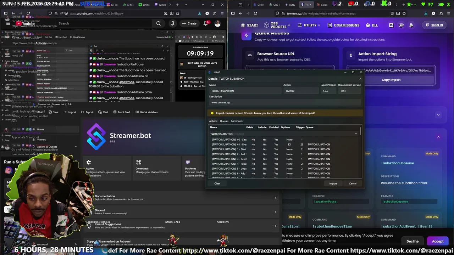Viewport: 454px width, 255px height.
Task: Decline the cookie consent banner
Action: tap(413, 241)
